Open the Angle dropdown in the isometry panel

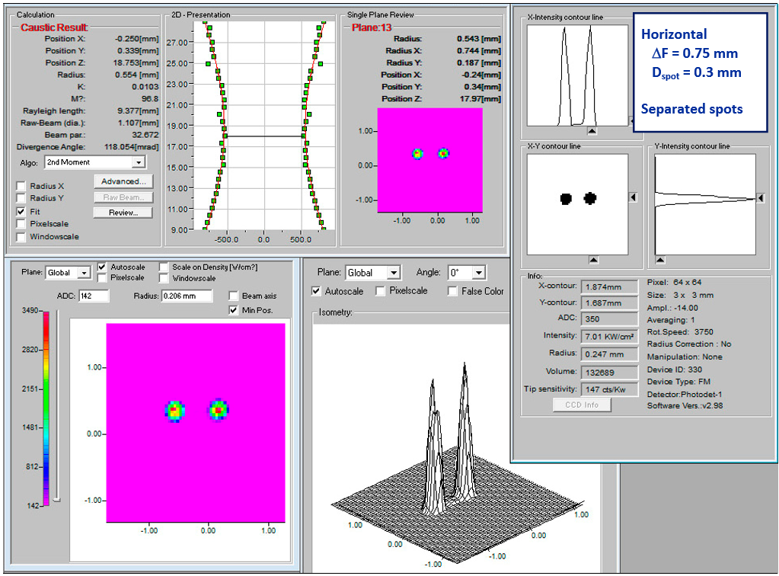tap(478, 273)
